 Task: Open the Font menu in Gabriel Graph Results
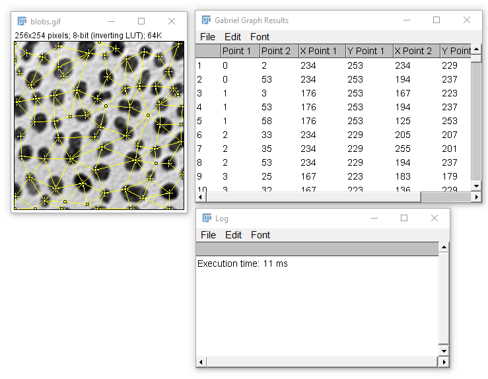pyautogui.click(x=260, y=37)
